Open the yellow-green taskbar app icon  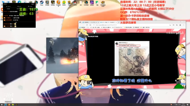13,105
